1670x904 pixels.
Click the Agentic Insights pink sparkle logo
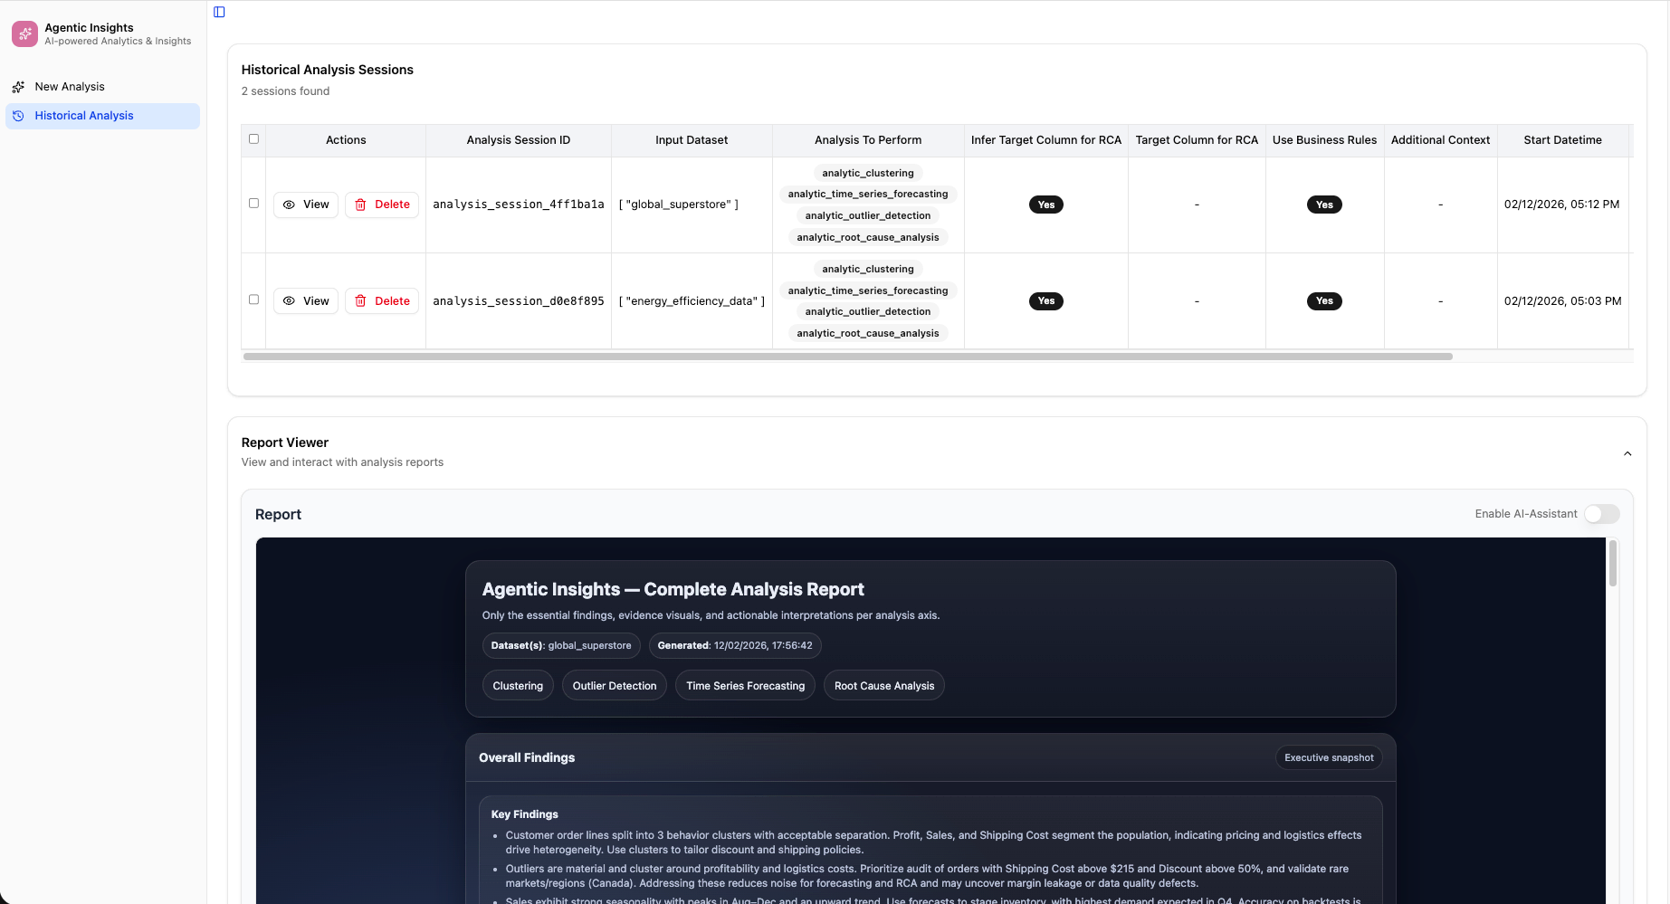point(24,33)
